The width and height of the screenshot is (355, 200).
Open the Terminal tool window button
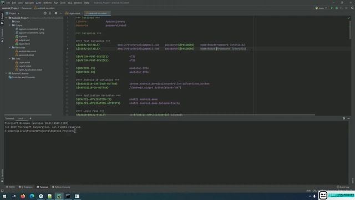pos(42,187)
